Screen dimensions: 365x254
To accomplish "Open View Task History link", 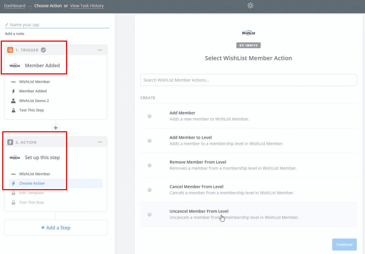I will pos(87,6).
